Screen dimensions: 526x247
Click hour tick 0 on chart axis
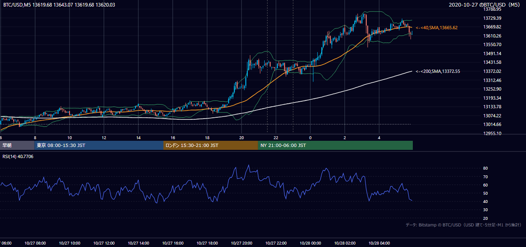click(x=310, y=138)
